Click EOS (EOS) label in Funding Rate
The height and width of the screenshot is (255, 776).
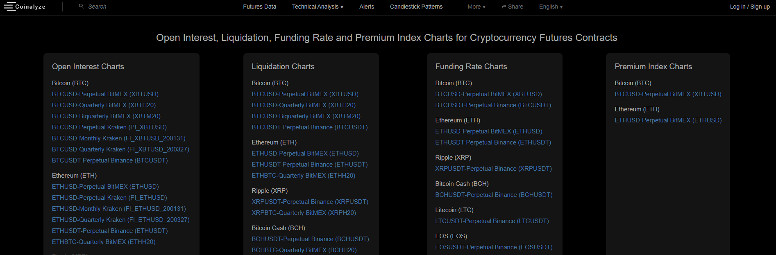451,236
